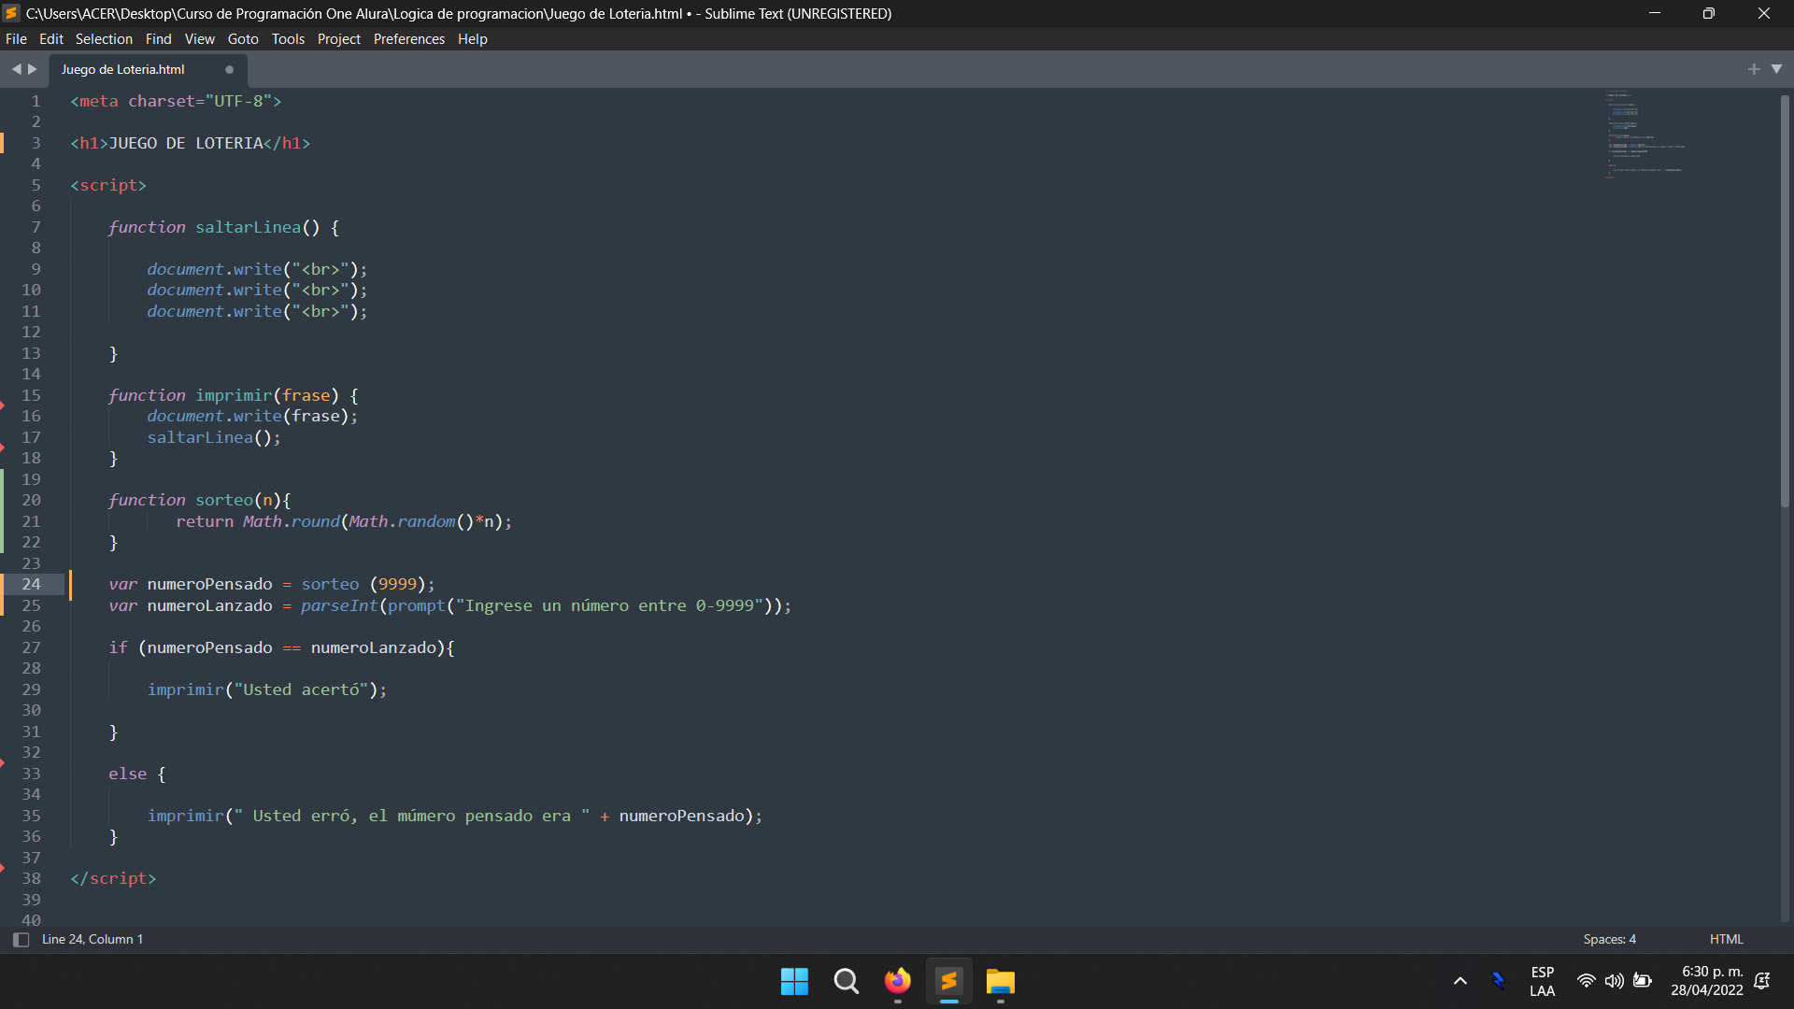Click Line 24, Column 1 status text
The image size is (1794, 1009).
coord(93,940)
